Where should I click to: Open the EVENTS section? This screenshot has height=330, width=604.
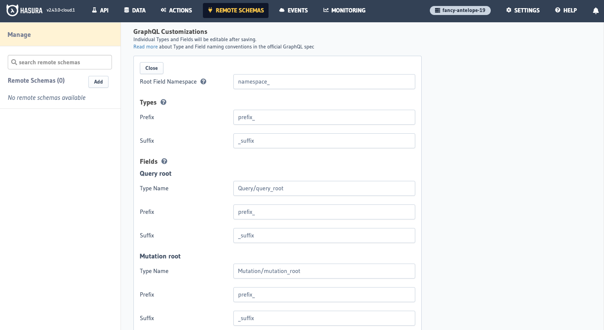293,10
